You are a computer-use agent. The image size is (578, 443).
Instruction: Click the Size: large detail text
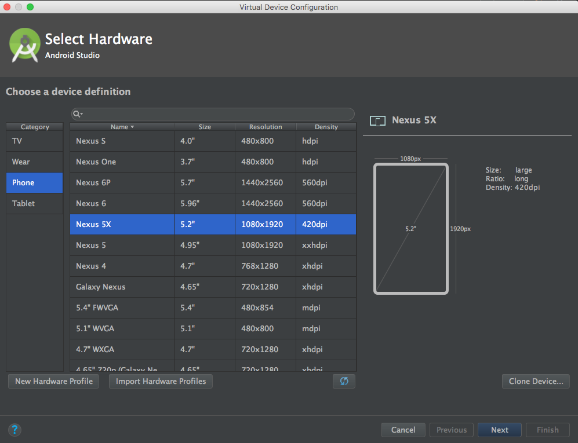click(x=508, y=170)
